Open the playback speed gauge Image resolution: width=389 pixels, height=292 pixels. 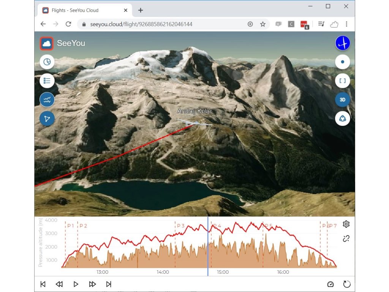pos(330,284)
